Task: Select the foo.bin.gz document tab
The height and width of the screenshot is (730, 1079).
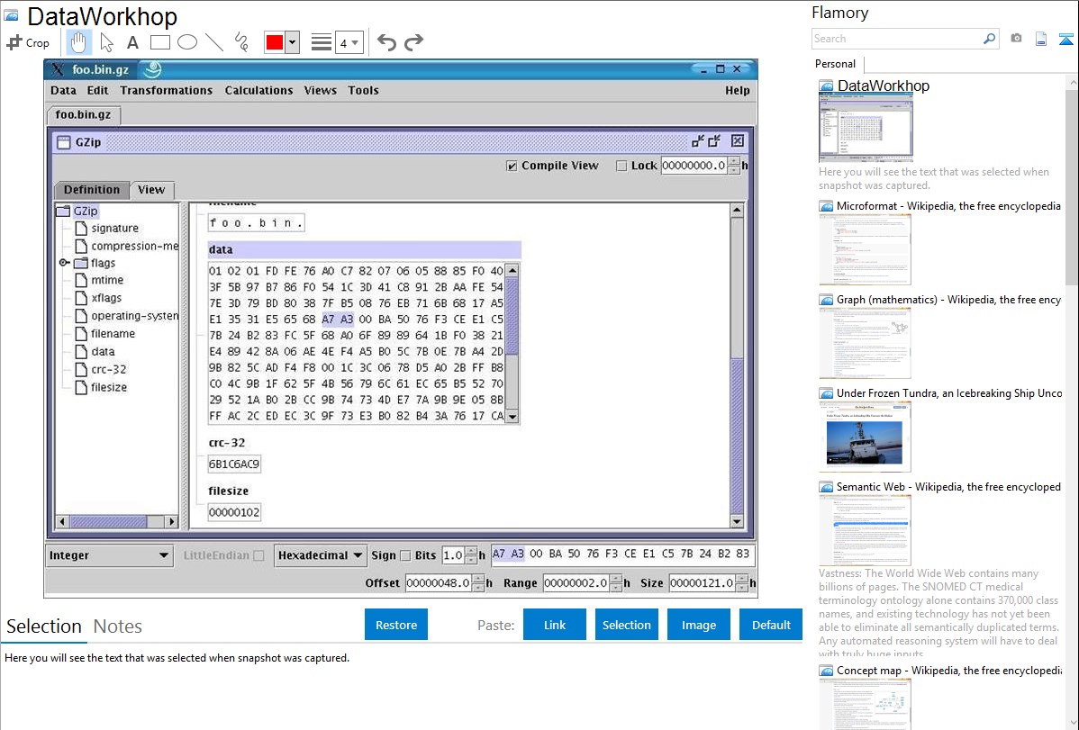Action: [83, 115]
